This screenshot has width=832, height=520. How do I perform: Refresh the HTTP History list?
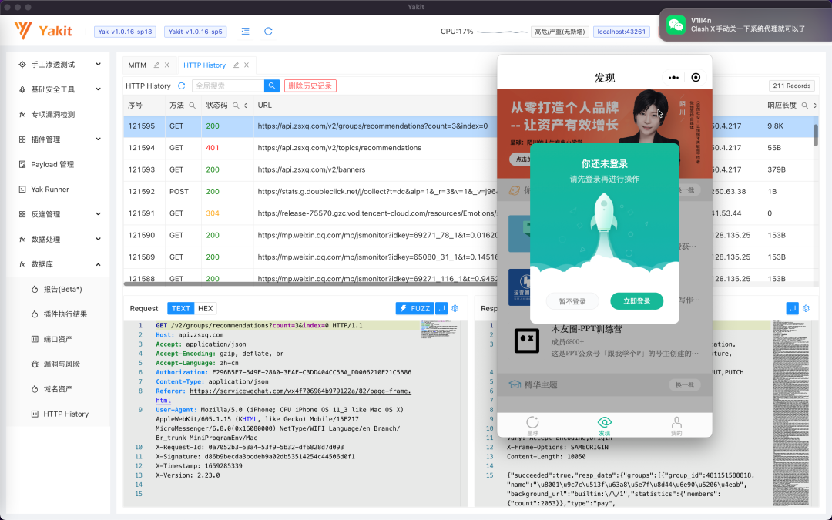coord(182,86)
